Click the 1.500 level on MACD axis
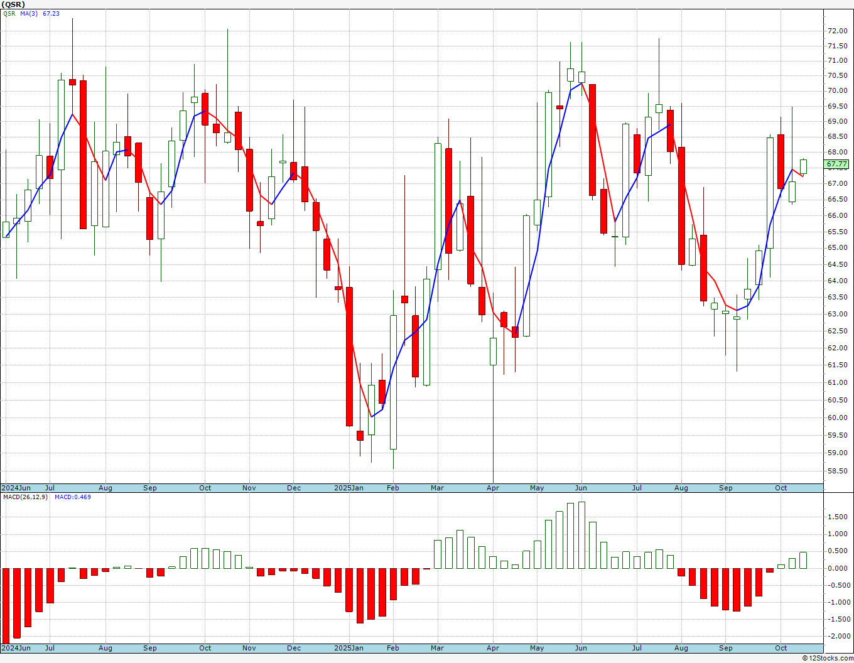The height and width of the screenshot is (663, 854). click(836, 517)
